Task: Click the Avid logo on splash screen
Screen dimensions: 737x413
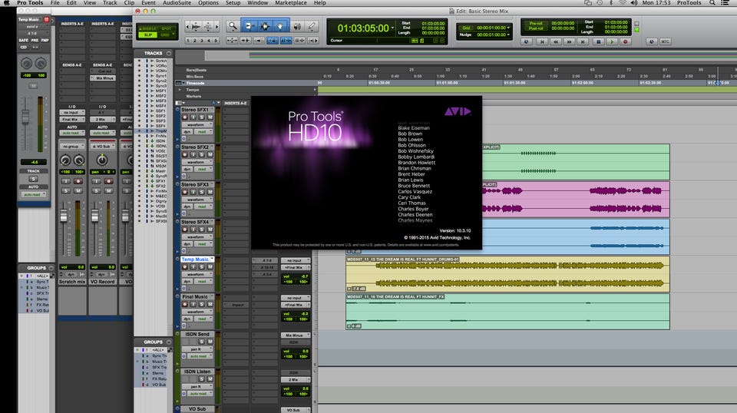Action: (458, 111)
